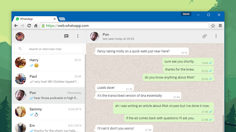Click the green padlock security icon
Viewport: 236px width, 132px height.
(43, 26)
